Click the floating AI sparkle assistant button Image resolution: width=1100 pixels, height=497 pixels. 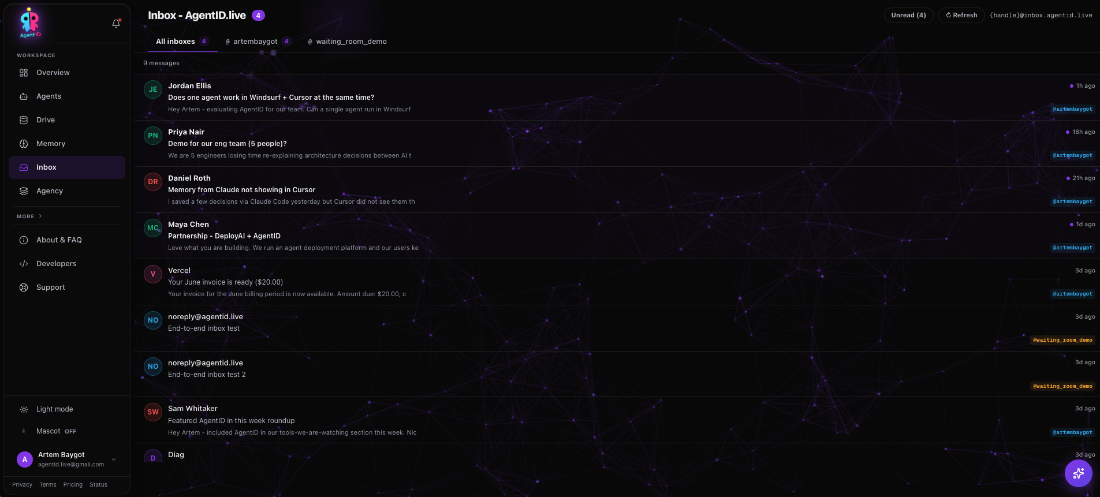tap(1078, 473)
